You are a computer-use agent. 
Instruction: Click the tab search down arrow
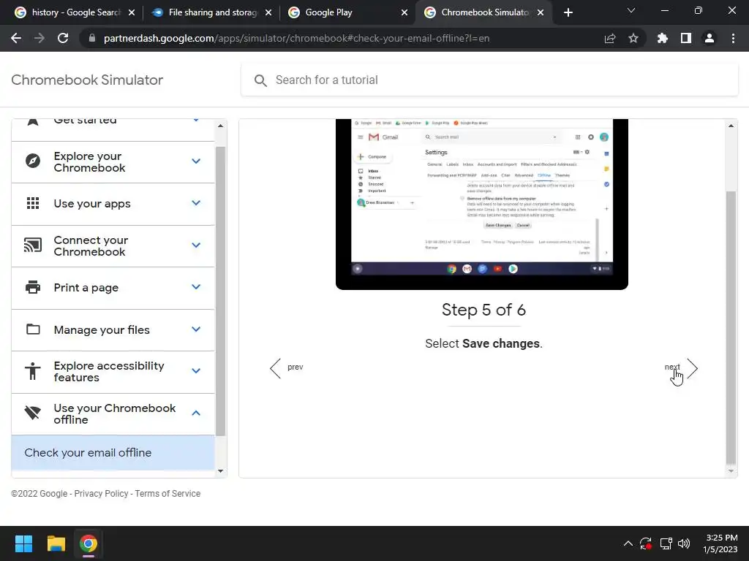click(x=631, y=10)
